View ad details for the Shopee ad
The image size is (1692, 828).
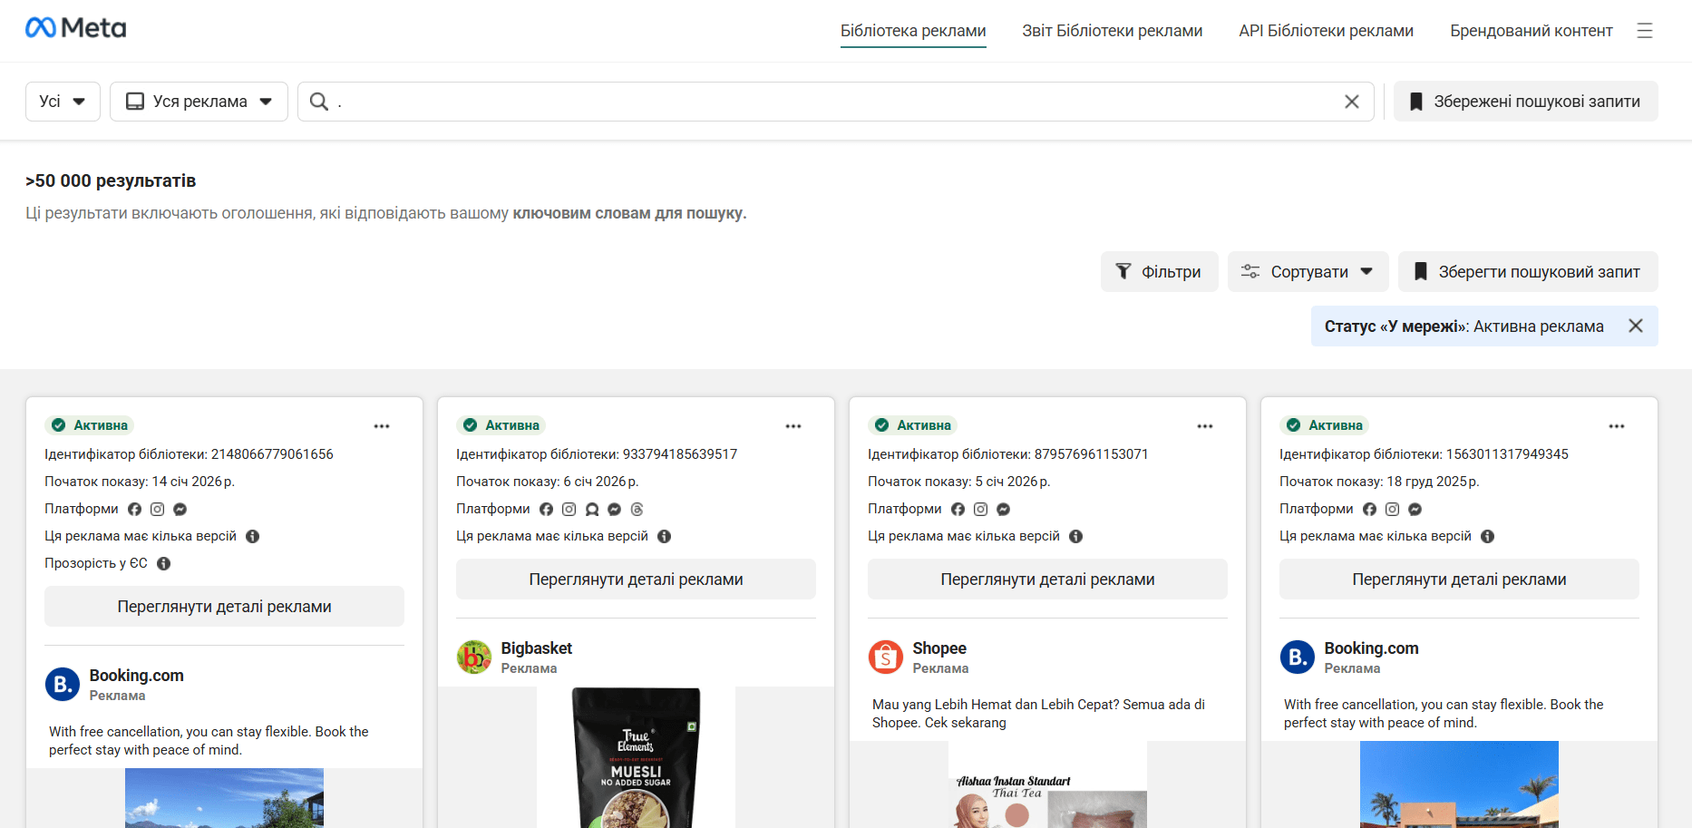(1047, 580)
